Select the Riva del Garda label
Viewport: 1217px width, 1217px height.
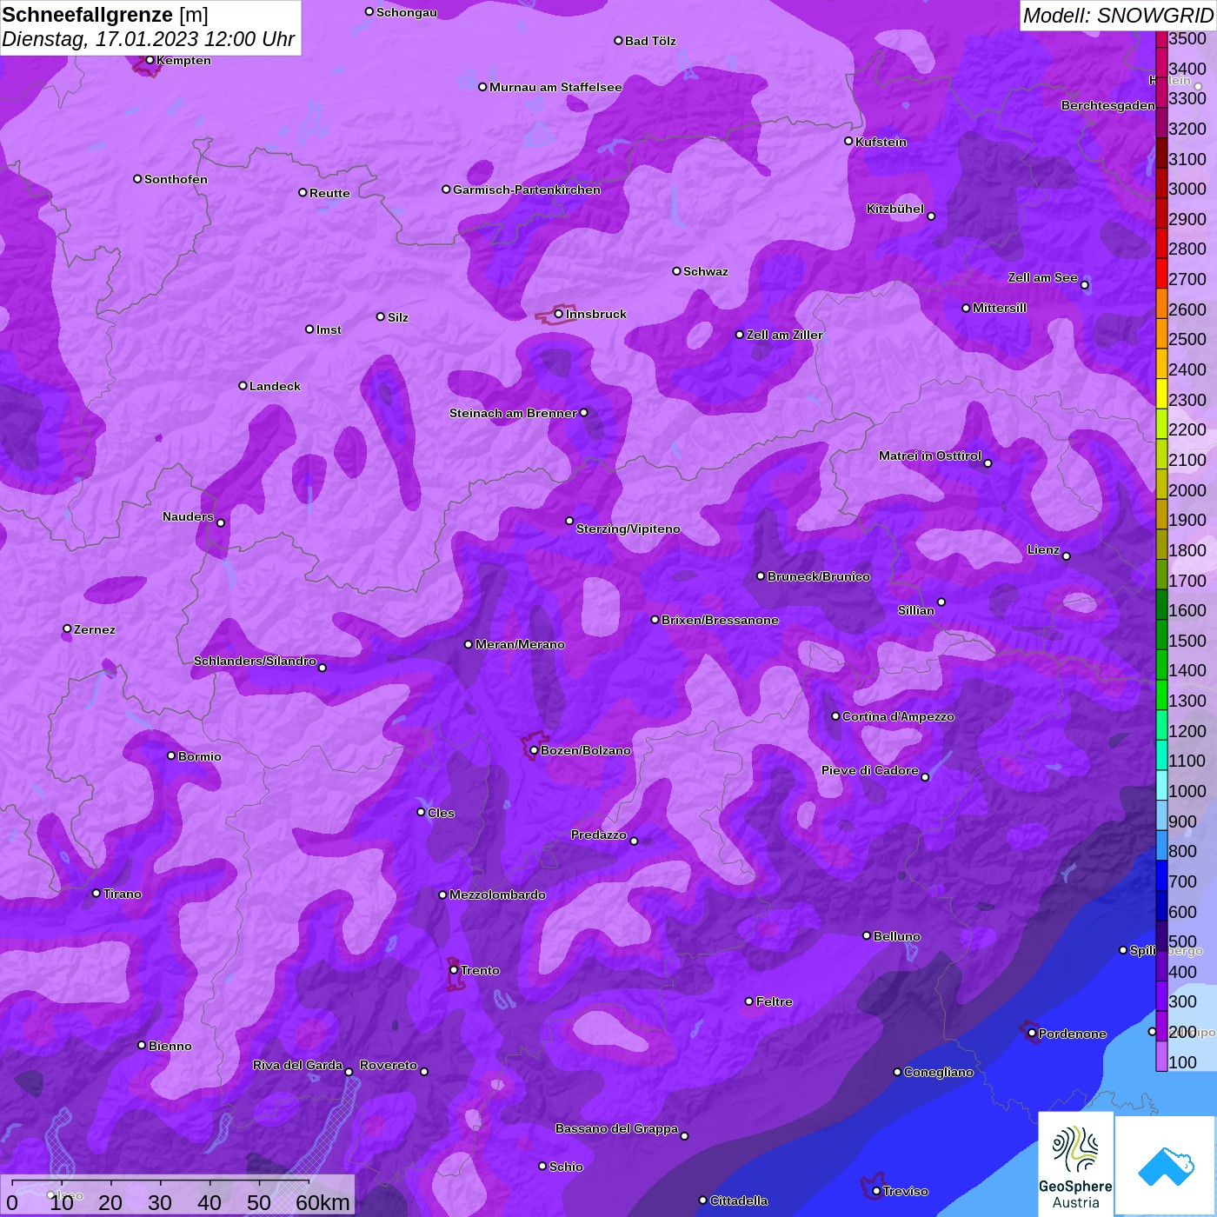(297, 1065)
